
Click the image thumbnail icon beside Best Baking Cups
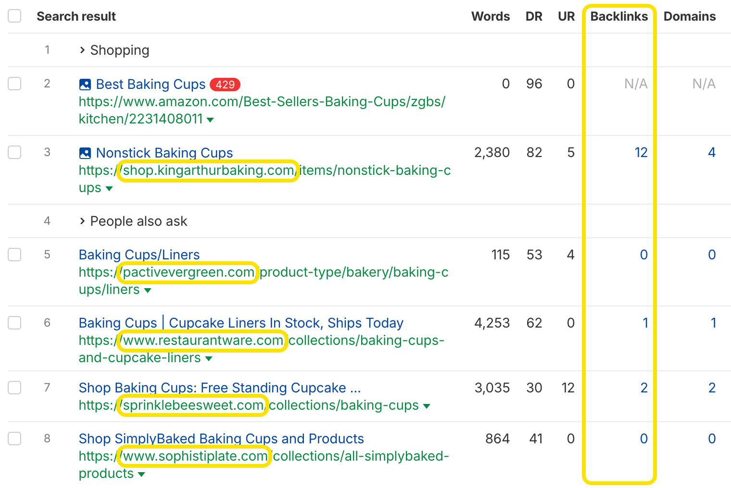(x=85, y=84)
